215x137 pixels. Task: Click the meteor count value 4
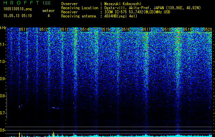point(49,16)
